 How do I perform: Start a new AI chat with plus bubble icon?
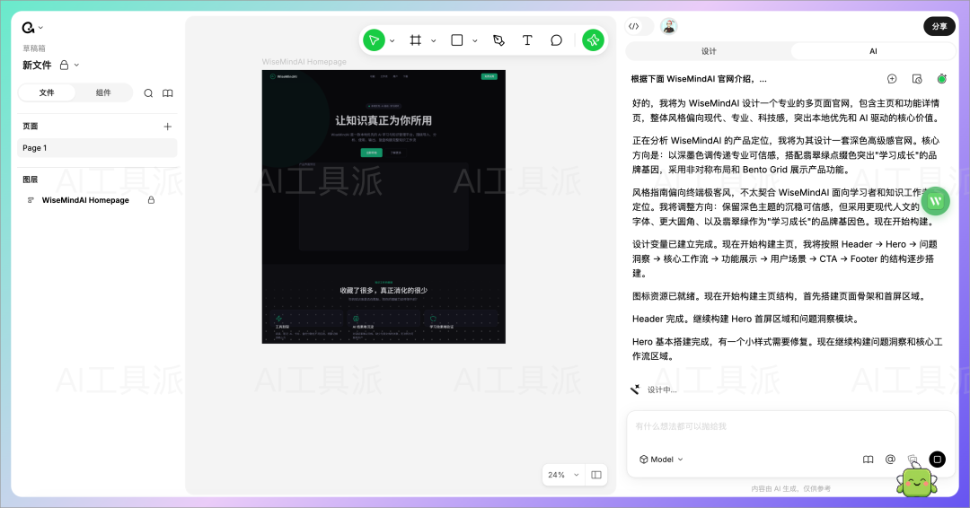click(892, 79)
